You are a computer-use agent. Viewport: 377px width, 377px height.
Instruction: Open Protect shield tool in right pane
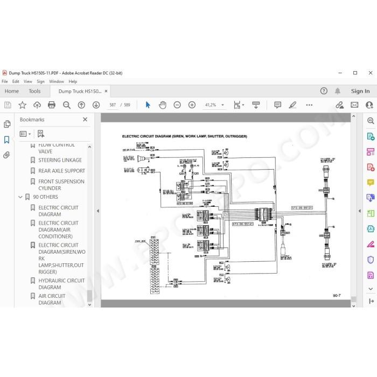(x=371, y=260)
